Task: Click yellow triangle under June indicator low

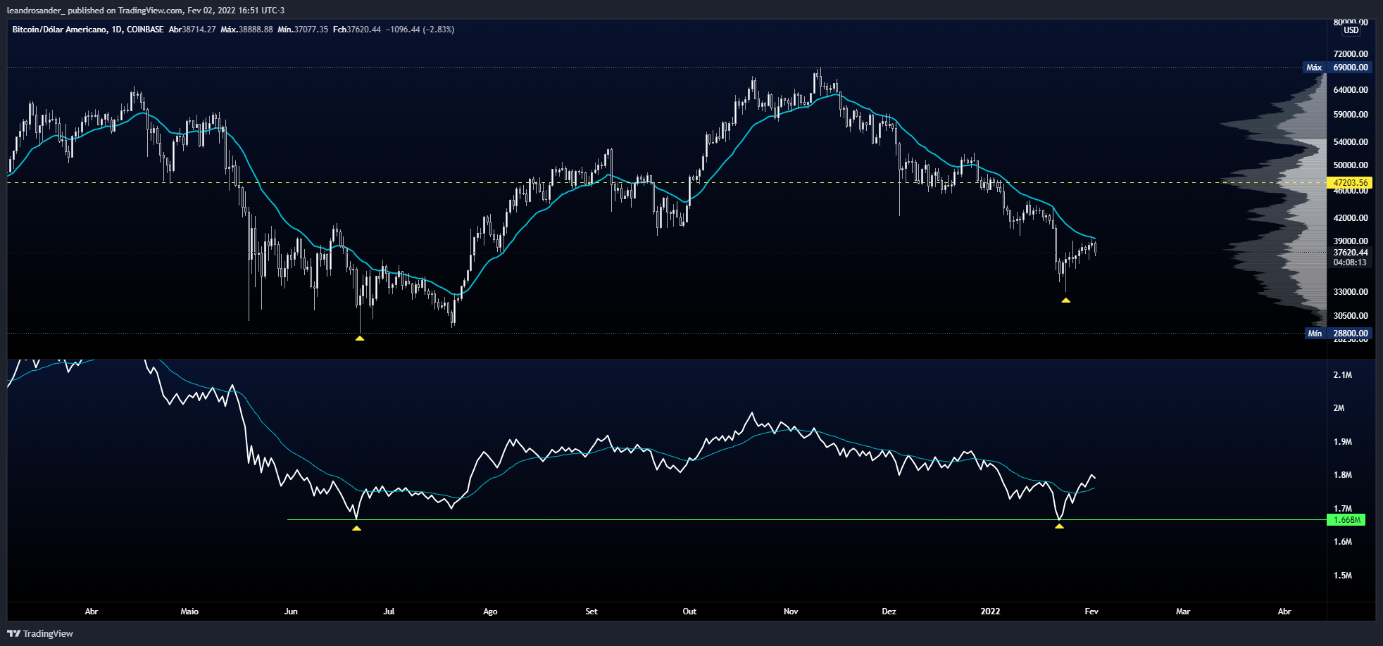Action: pos(356,528)
